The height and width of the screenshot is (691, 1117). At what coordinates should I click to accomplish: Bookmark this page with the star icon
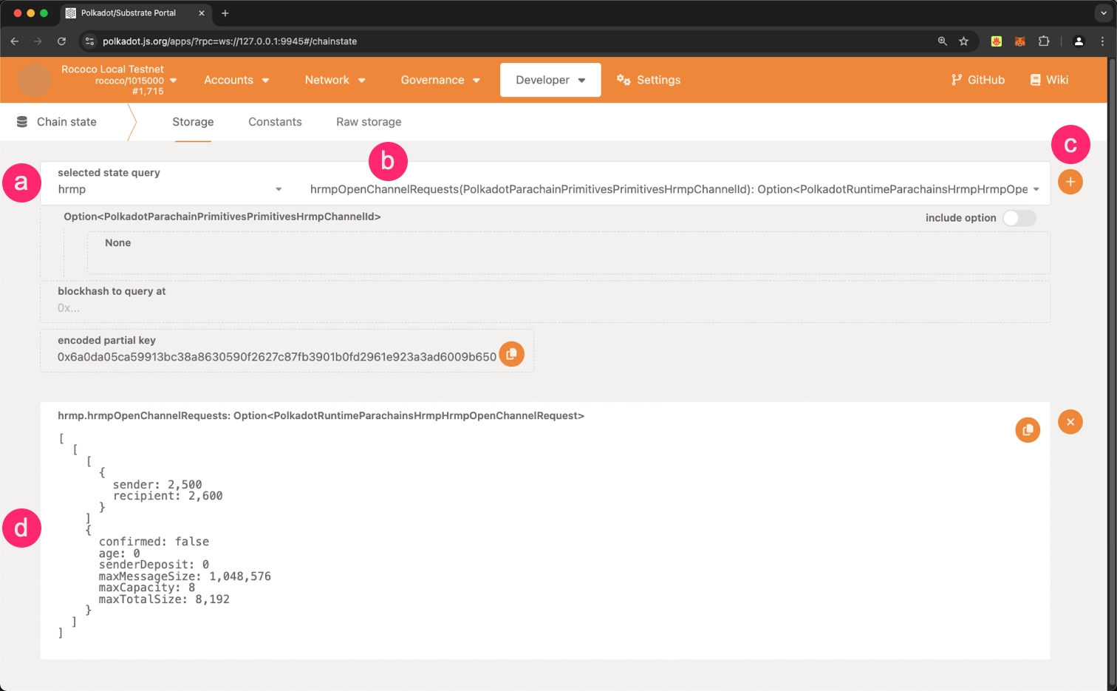point(963,41)
